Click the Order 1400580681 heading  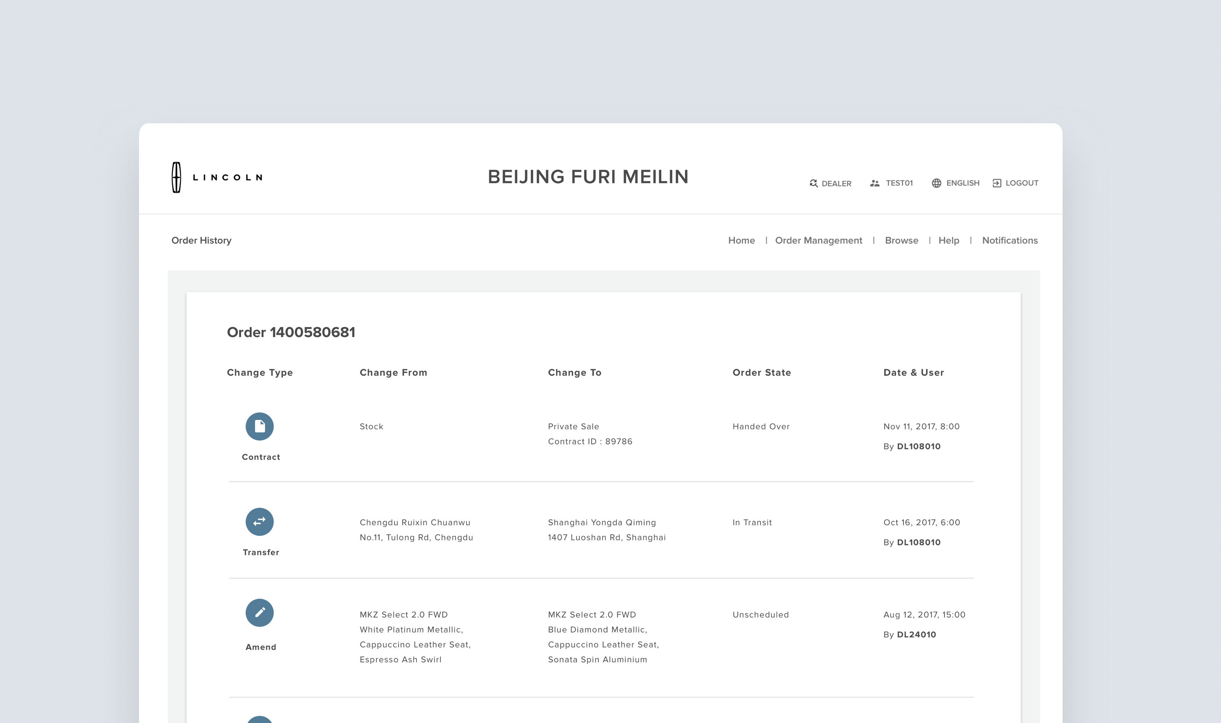[x=291, y=332]
